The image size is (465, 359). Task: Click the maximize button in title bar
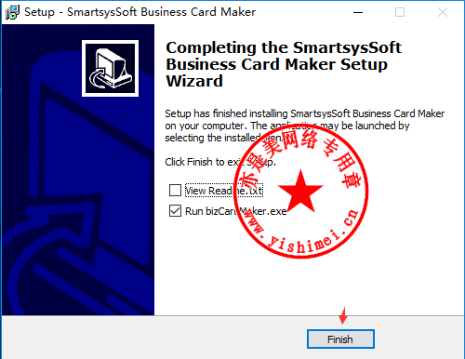click(x=400, y=12)
